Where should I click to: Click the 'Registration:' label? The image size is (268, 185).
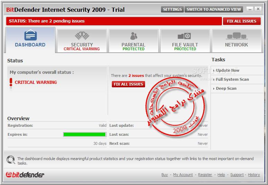[20, 125]
